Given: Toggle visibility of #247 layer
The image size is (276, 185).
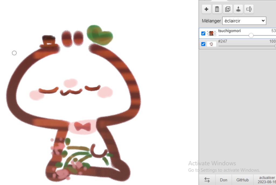Looking at the screenshot, I should point(203,44).
